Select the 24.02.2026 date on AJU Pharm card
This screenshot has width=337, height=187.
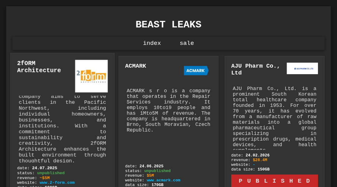[x=257, y=155]
